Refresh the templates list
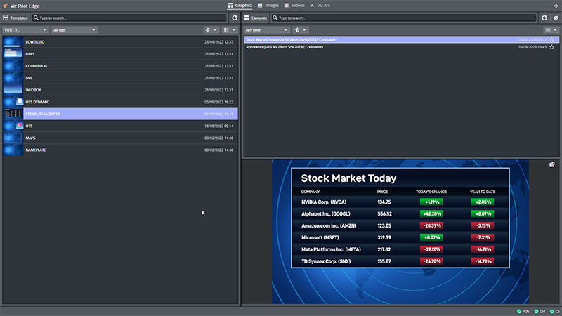The image size is (562, 316). [x=235, y=18]
